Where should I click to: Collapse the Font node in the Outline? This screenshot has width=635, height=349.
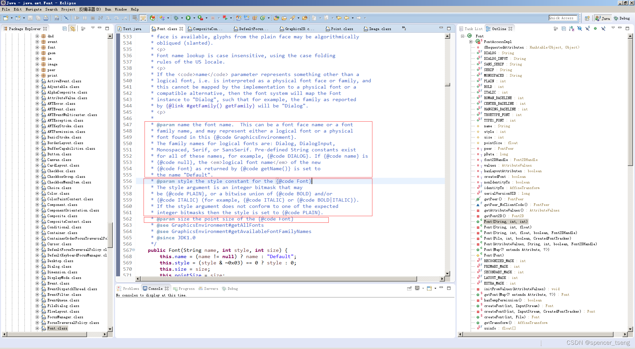[x=462, y=36]
